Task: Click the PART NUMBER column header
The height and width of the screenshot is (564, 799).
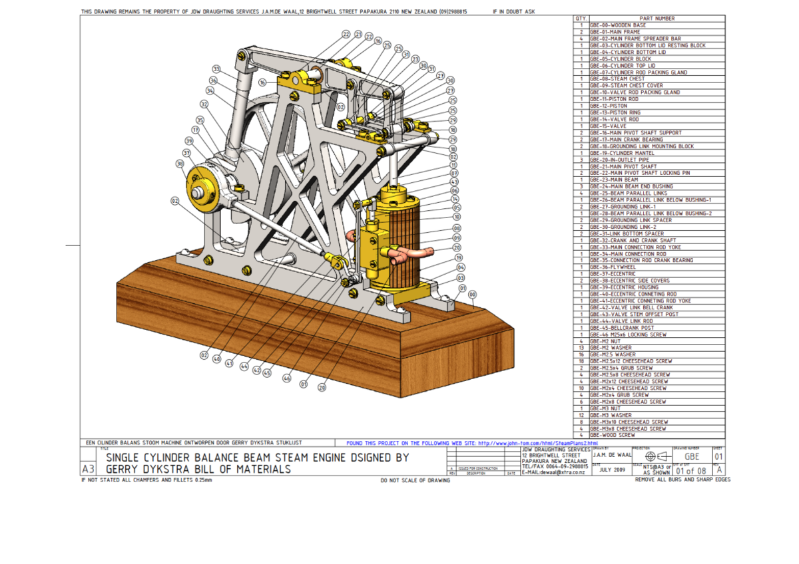Action: pyautogui.click(x=656, y=19)
